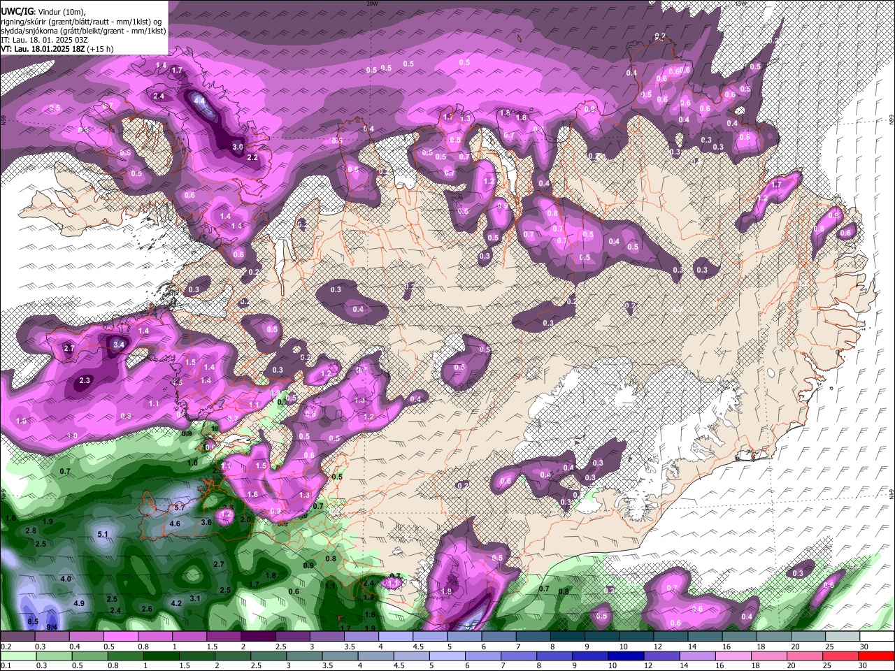Pick the bright pink 0.5 snow scale swatch
Screen dimensions: 895x671
120,637
